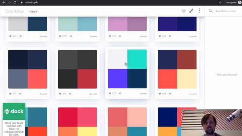The image size is (242, 136).
Task: Pick the violet swatch in 321-likes palette
Action: 118,79
